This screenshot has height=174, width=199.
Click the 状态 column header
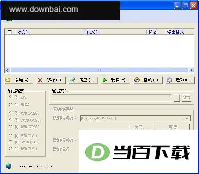(x=156, y=32)
